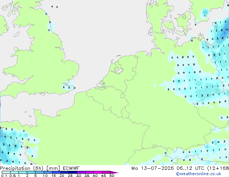Image resolution: width=229 pixels, height=177 pixels.
Task: Click the "[mm]" unit label
Action: 53,168
